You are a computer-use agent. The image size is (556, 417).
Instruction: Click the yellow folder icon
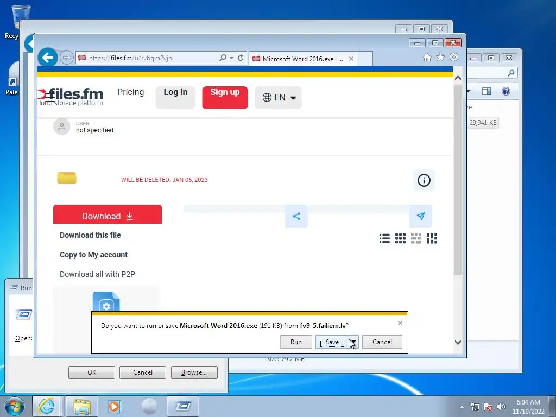click(67, 178)
